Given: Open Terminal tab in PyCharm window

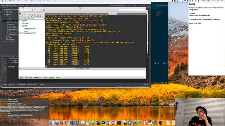Looking at the screenshot, I should (41, 84).
